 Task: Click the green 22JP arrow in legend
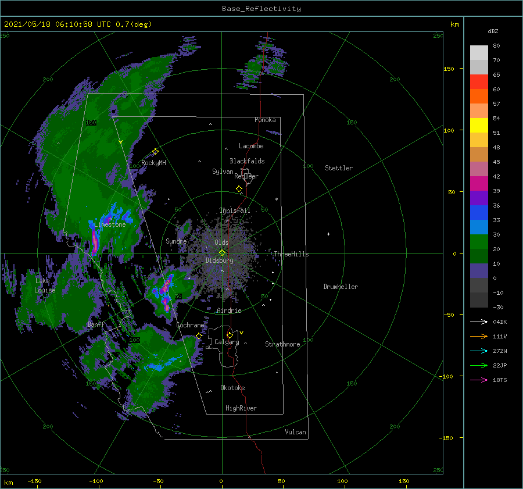[479, 366]
